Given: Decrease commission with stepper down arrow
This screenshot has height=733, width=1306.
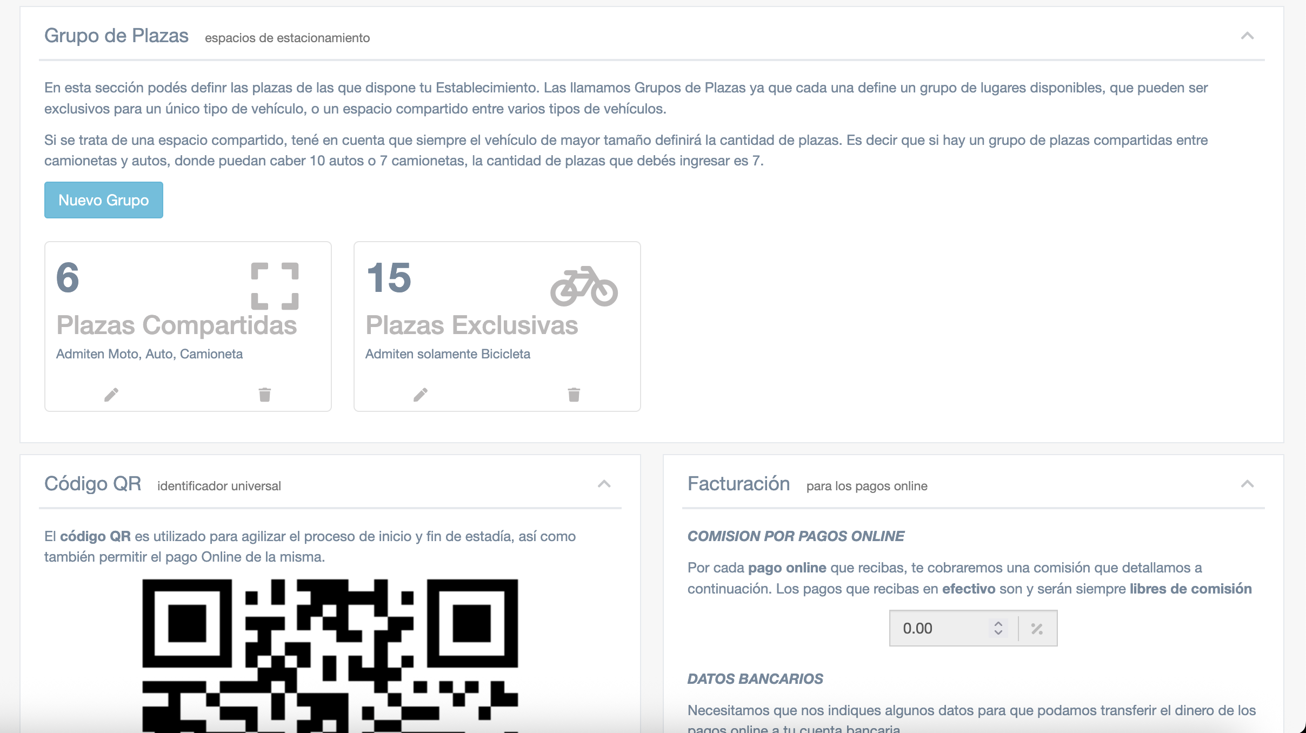Looking at the screenshot, I should (998, 633).
